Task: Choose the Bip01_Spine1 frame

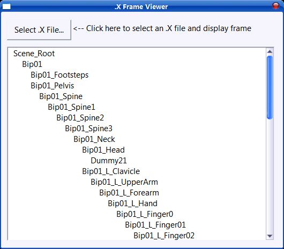Action: pyautogui.click(x=71, y=107)
